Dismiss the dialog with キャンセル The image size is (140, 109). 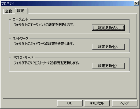(97, 103)
